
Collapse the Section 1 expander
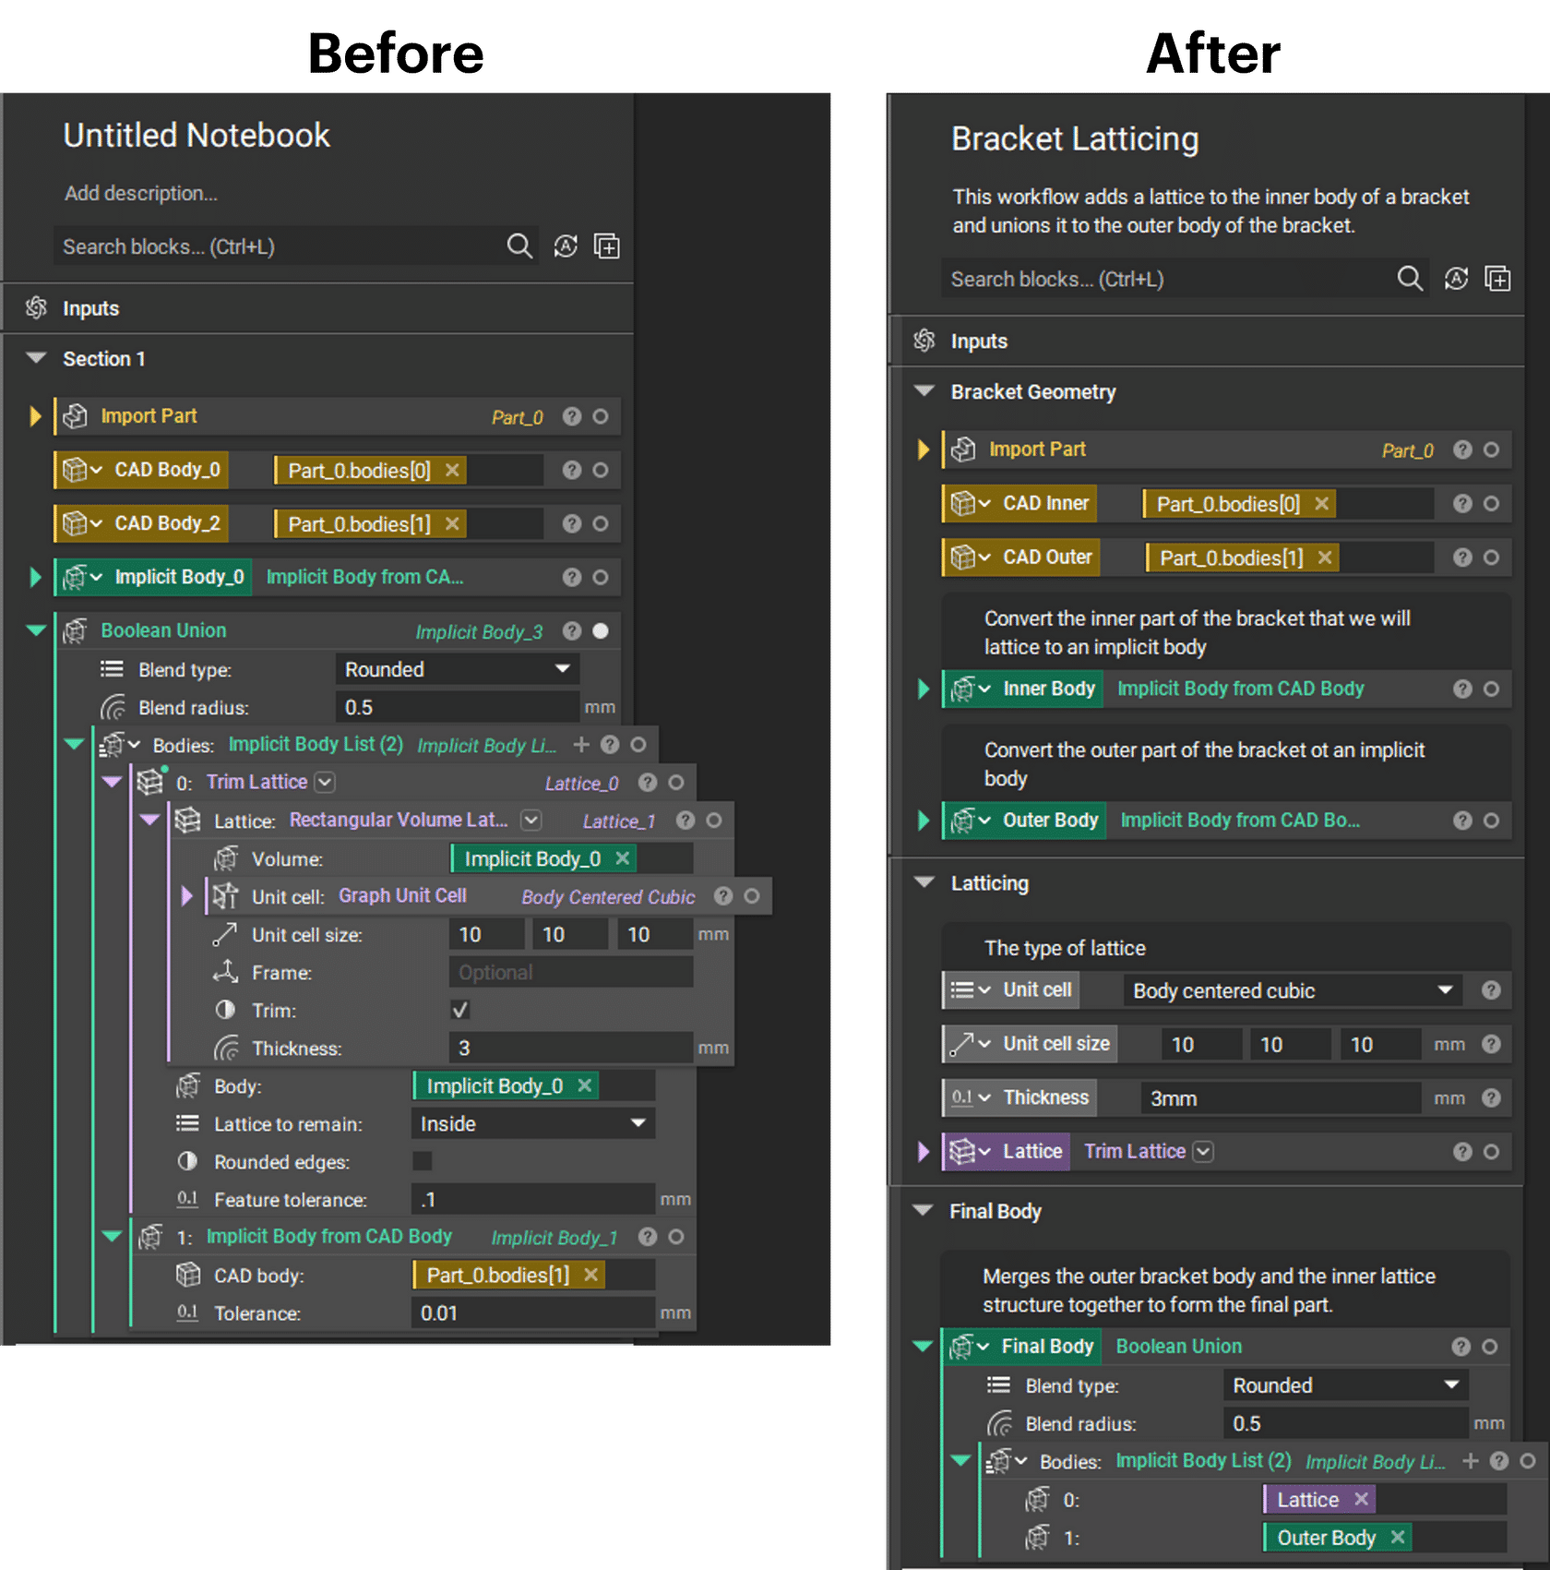pos(37,358)
